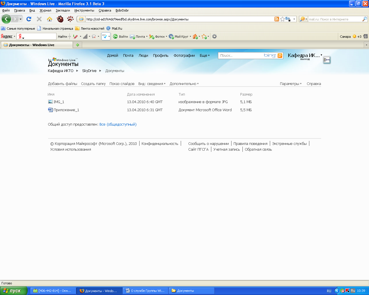Open the Файл menu
This screenshot has height=295, width=369.
6,10
